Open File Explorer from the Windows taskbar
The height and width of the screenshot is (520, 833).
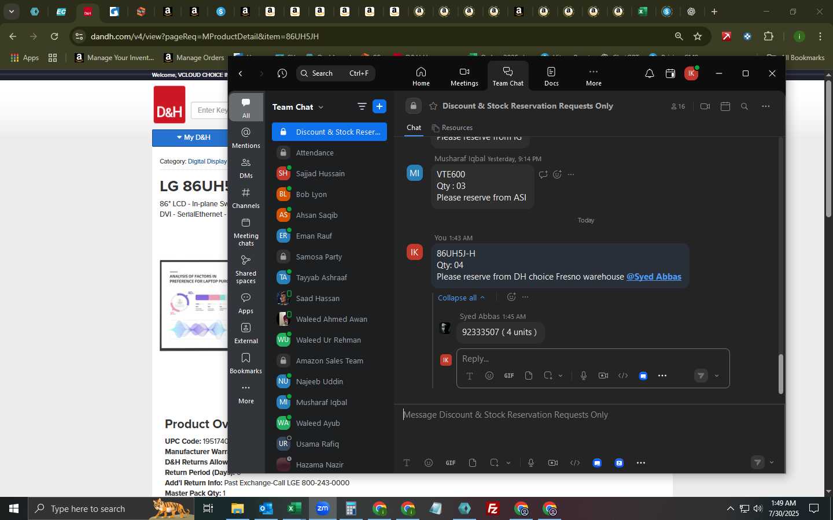pos(238,508)
